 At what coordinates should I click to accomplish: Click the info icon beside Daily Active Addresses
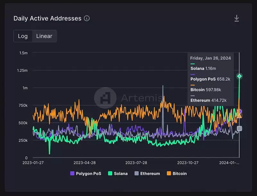click(x=87, y=18)
